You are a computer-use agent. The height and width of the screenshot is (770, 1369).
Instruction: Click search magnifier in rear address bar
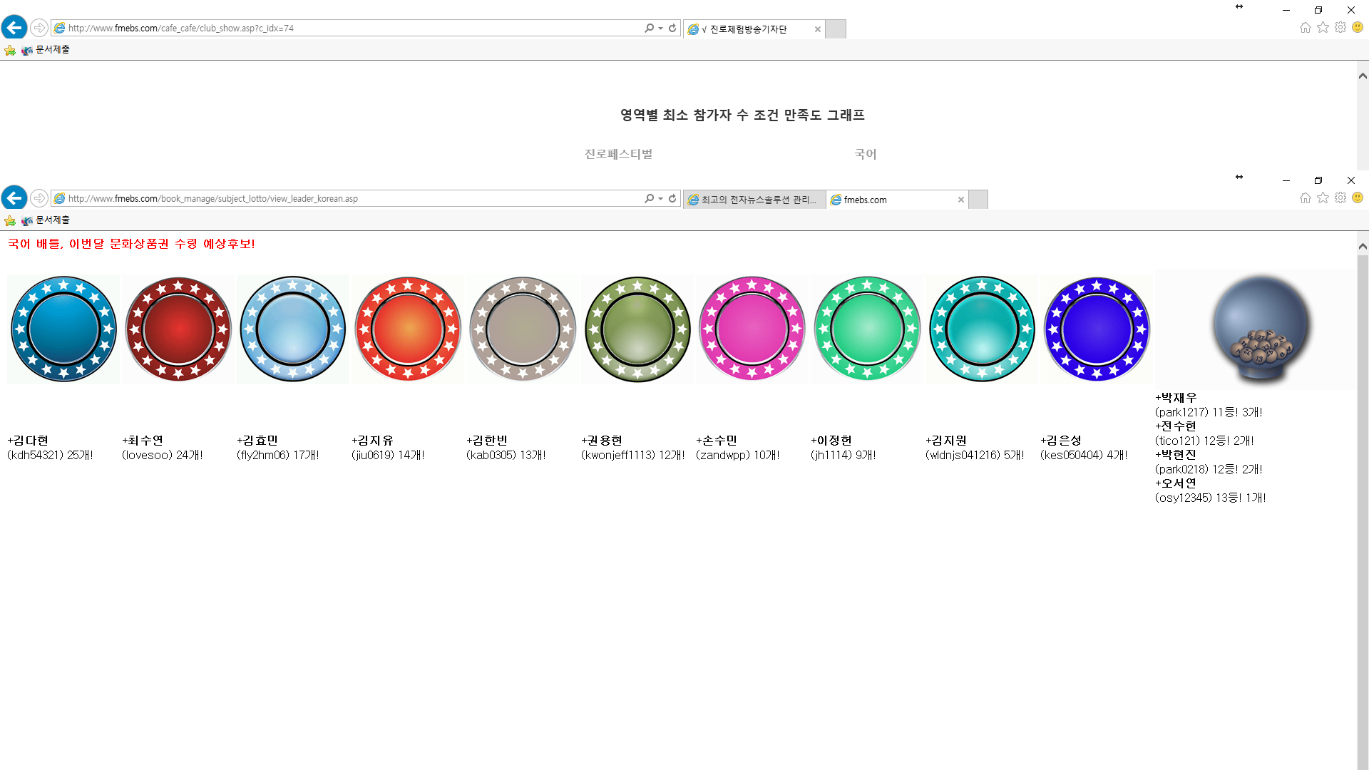(x=649, y=28)
